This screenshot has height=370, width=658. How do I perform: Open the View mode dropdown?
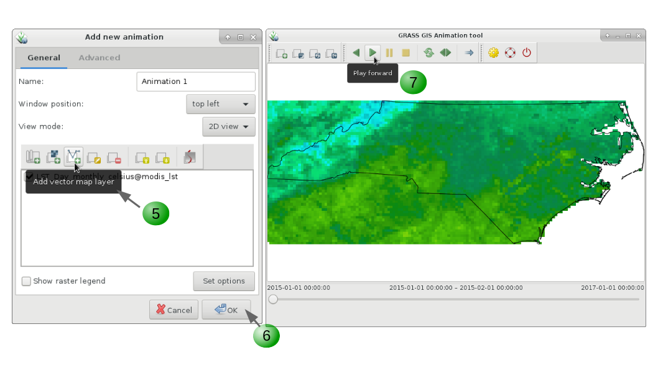point(229,127)
